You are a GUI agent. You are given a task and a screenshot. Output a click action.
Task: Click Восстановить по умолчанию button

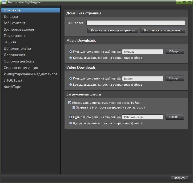pos(163,31)
